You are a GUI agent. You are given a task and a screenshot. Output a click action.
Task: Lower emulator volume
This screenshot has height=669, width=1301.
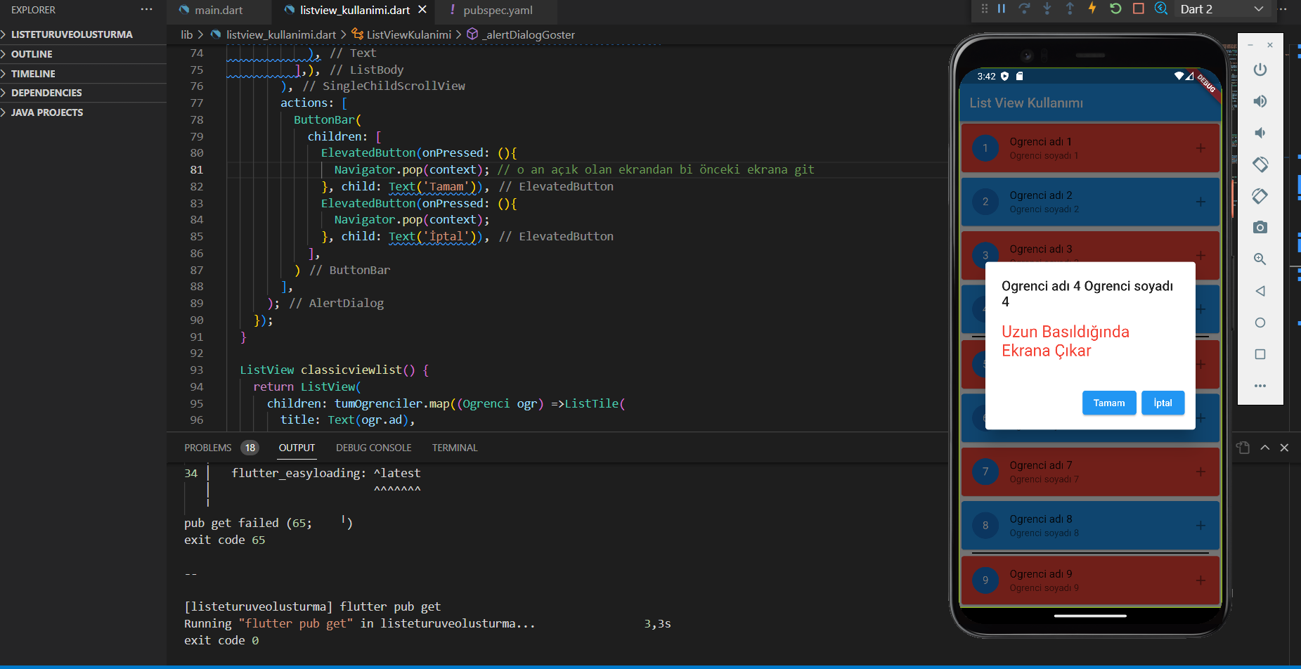point(1260,133)
